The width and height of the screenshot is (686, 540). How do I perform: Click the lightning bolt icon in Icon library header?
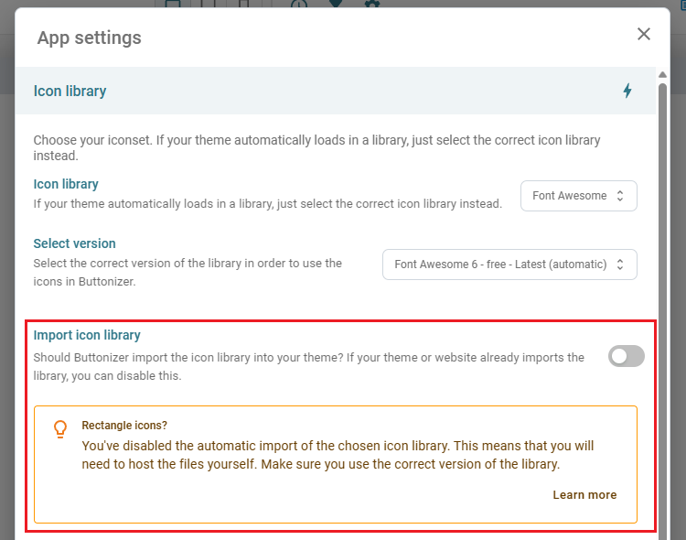tap(627, 91)
